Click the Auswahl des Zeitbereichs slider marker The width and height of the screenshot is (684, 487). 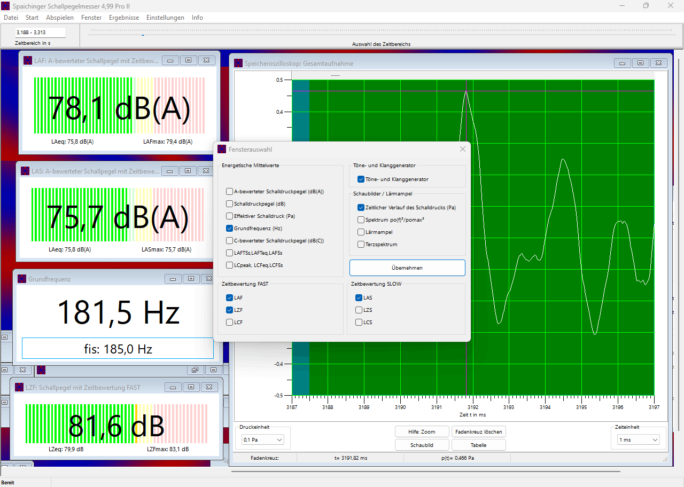[143, 35]
